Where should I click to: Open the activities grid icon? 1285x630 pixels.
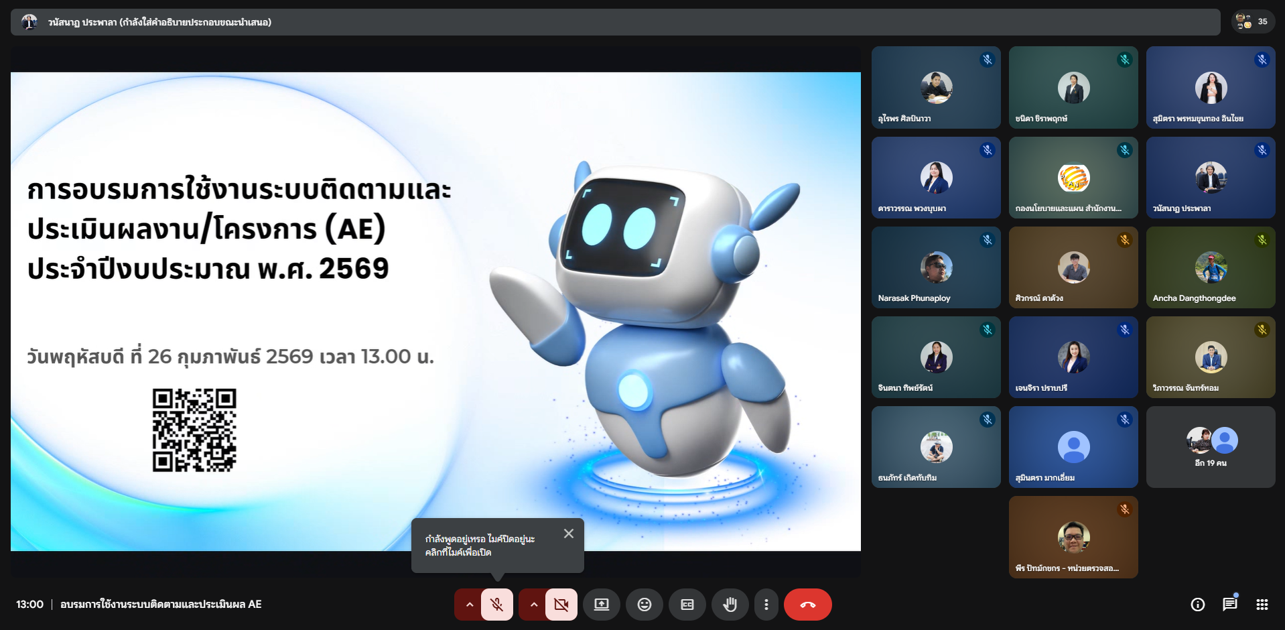coord(1262,605)
